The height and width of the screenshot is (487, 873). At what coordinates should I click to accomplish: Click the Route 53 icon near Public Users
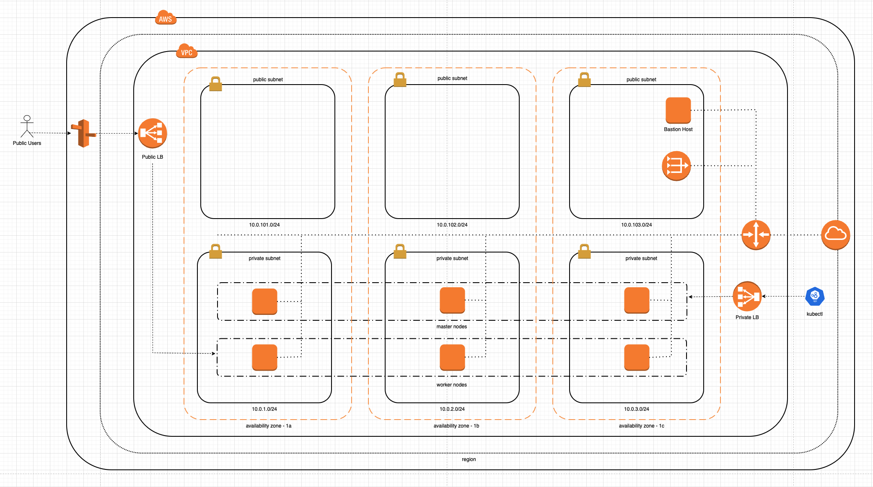[84, 133]
